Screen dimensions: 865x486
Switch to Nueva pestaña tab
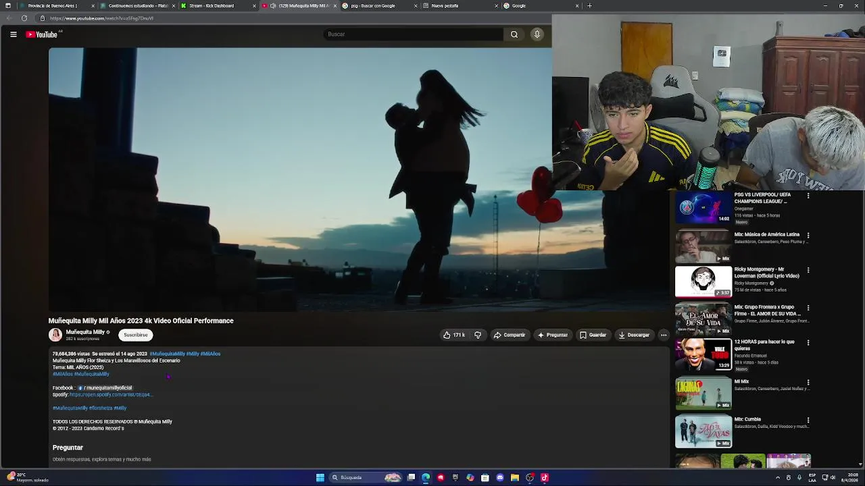[460, 5]
